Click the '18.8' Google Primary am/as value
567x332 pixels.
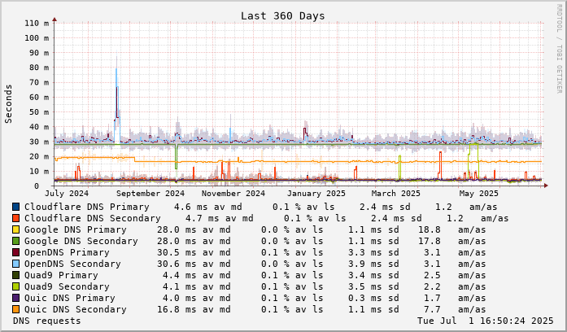pyautogui.click(x=430, y=229)
